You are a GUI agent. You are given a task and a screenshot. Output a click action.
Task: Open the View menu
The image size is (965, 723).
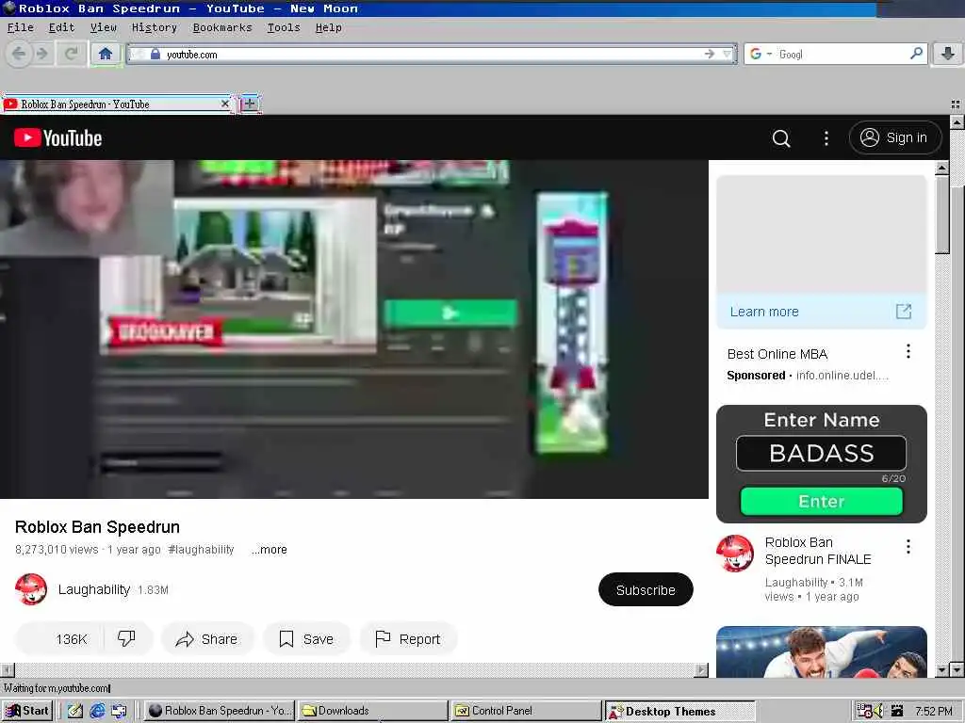click(x=104, y=27)
